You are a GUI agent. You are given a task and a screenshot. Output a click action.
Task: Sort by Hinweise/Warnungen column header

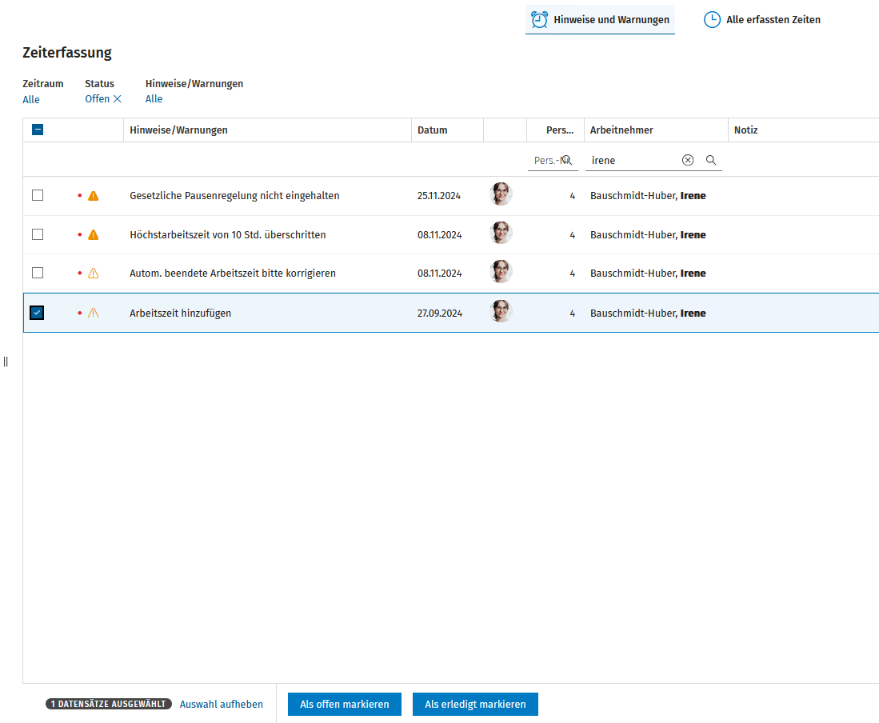[x=179, y=130]
